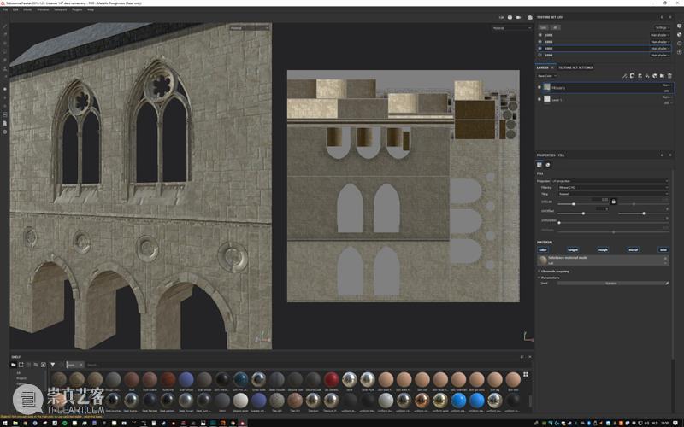The height and width of the screenshot is (427, 684).
Task: Toggle visibility of Fill layer 1
Action: point(540,87)
